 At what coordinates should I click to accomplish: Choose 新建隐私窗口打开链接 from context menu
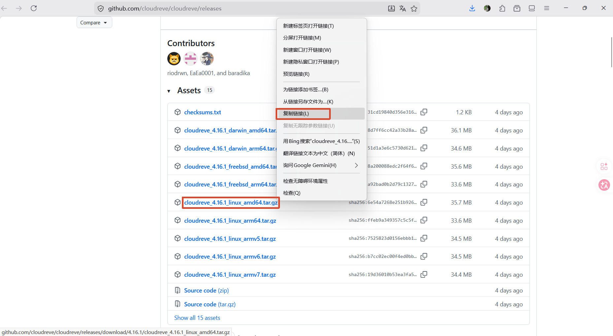point(321,62)
